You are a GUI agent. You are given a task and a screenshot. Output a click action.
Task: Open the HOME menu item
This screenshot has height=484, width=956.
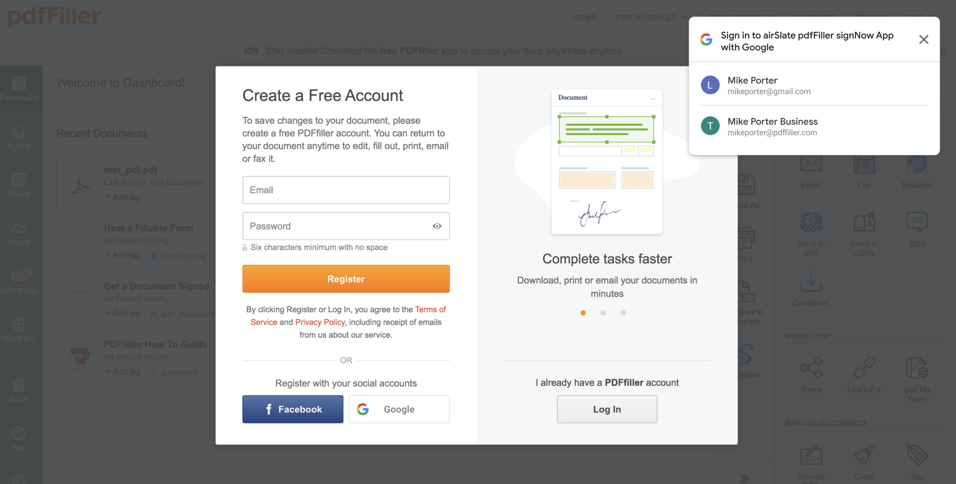(584, 18)
